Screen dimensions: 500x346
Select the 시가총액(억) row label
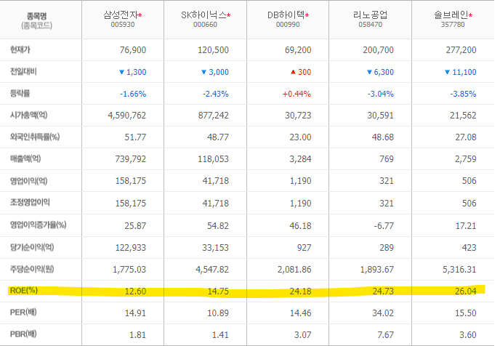[x=28, y=115]
